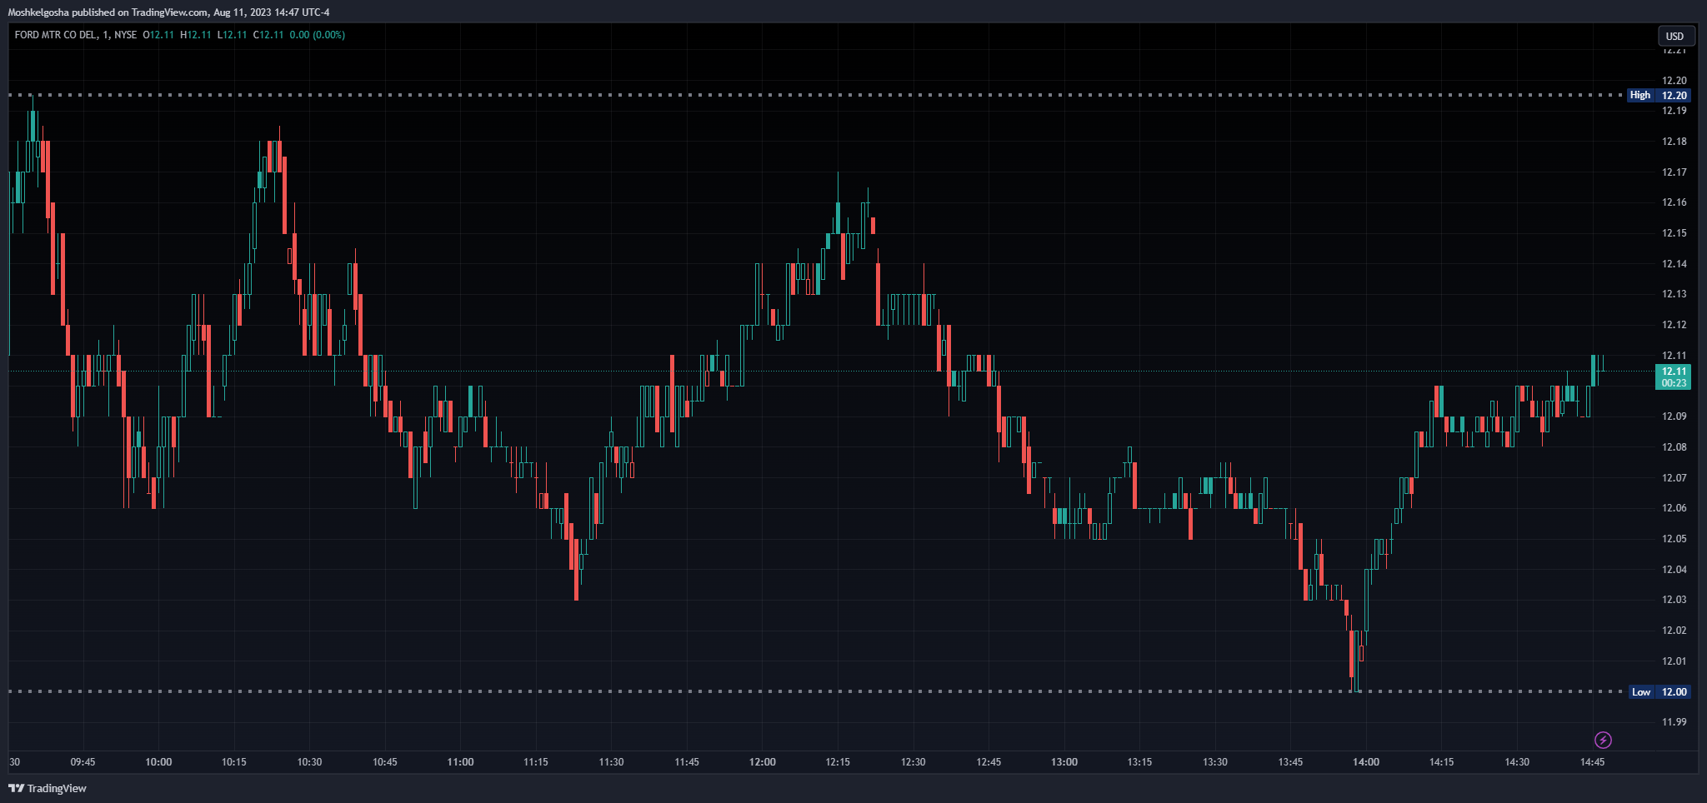
Task: Click the 13:00 time axis label
Action: [x=1064, y=762]
